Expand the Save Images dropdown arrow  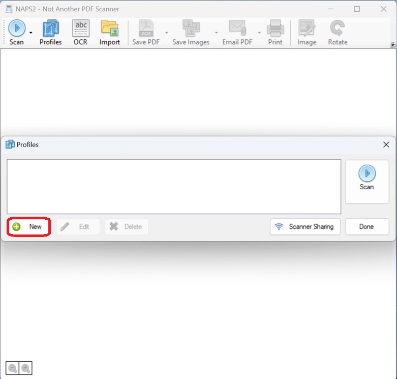pos(216,33)
